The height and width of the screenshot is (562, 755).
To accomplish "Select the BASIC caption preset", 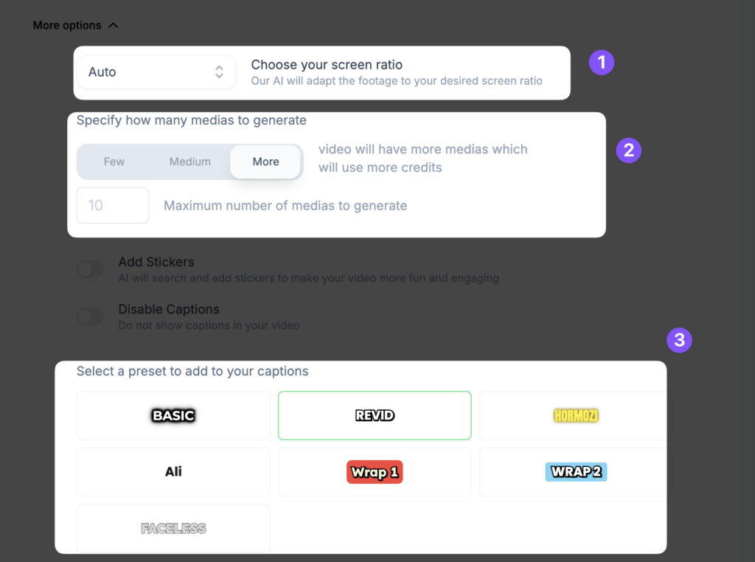I will (173, 415).
